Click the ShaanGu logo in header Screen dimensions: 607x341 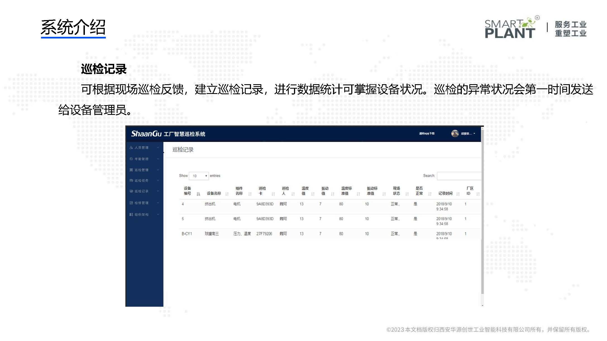146,134
